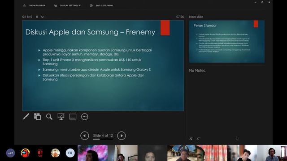
Task: Select the round photo avatar participant
Action: (x=55, y=153)
